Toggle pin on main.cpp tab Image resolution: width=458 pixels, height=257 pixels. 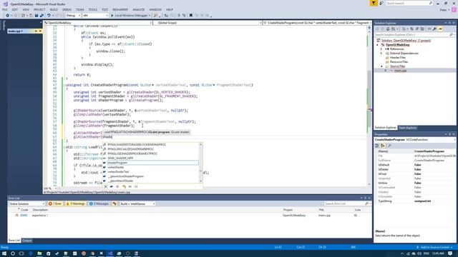[36, 31]
